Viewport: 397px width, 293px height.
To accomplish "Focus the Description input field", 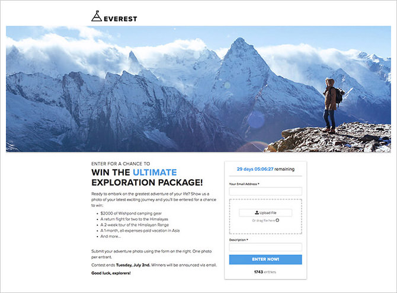I will (x=265, y=247).
